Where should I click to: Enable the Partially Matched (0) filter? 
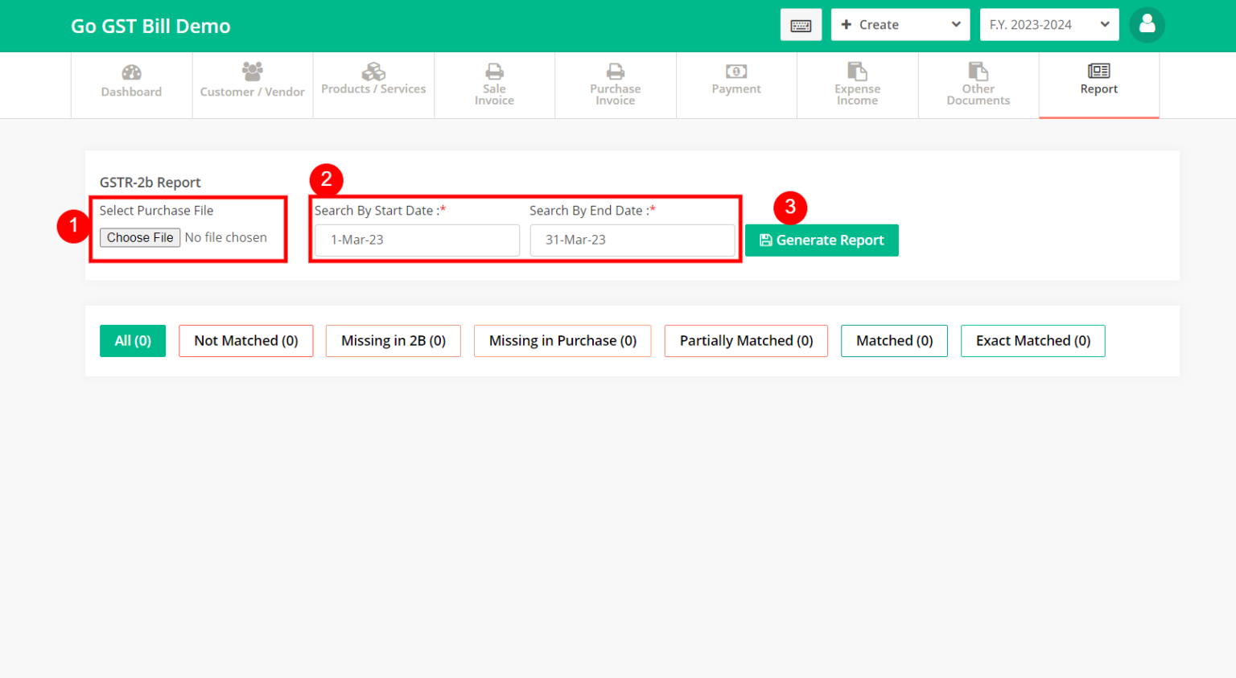(x=745, y=340)
